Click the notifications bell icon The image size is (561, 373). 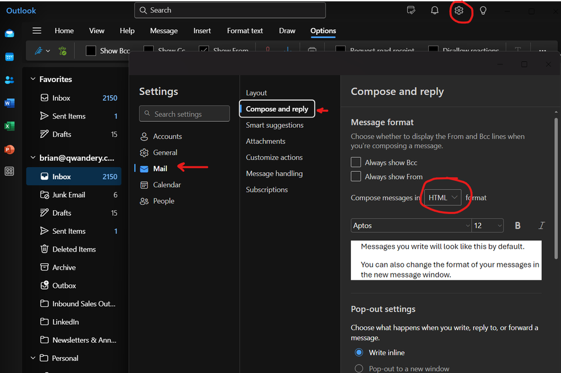click(x=435, y=11)
